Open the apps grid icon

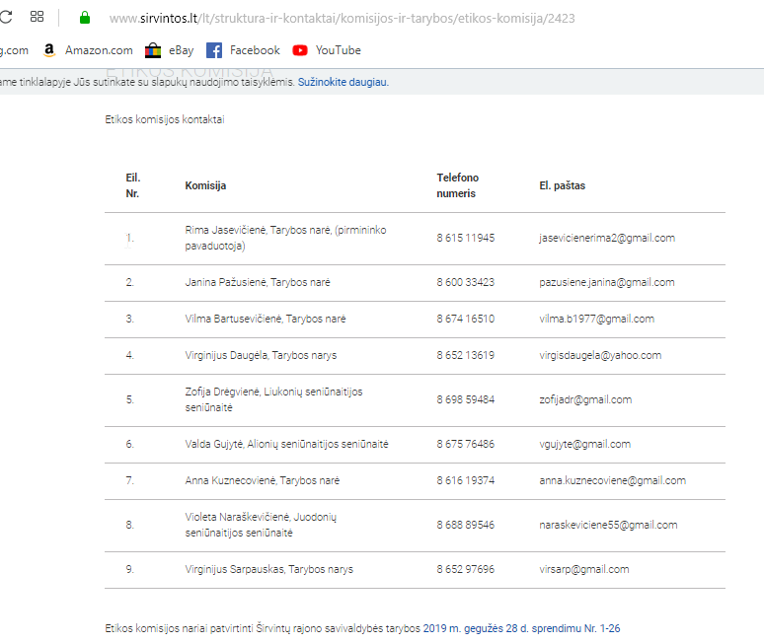(x=38, y=17)
